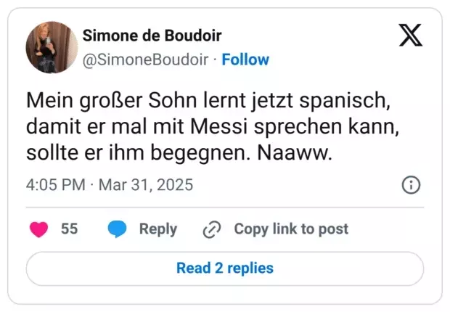
Task: Click the Reply text label
Action: 158,229
